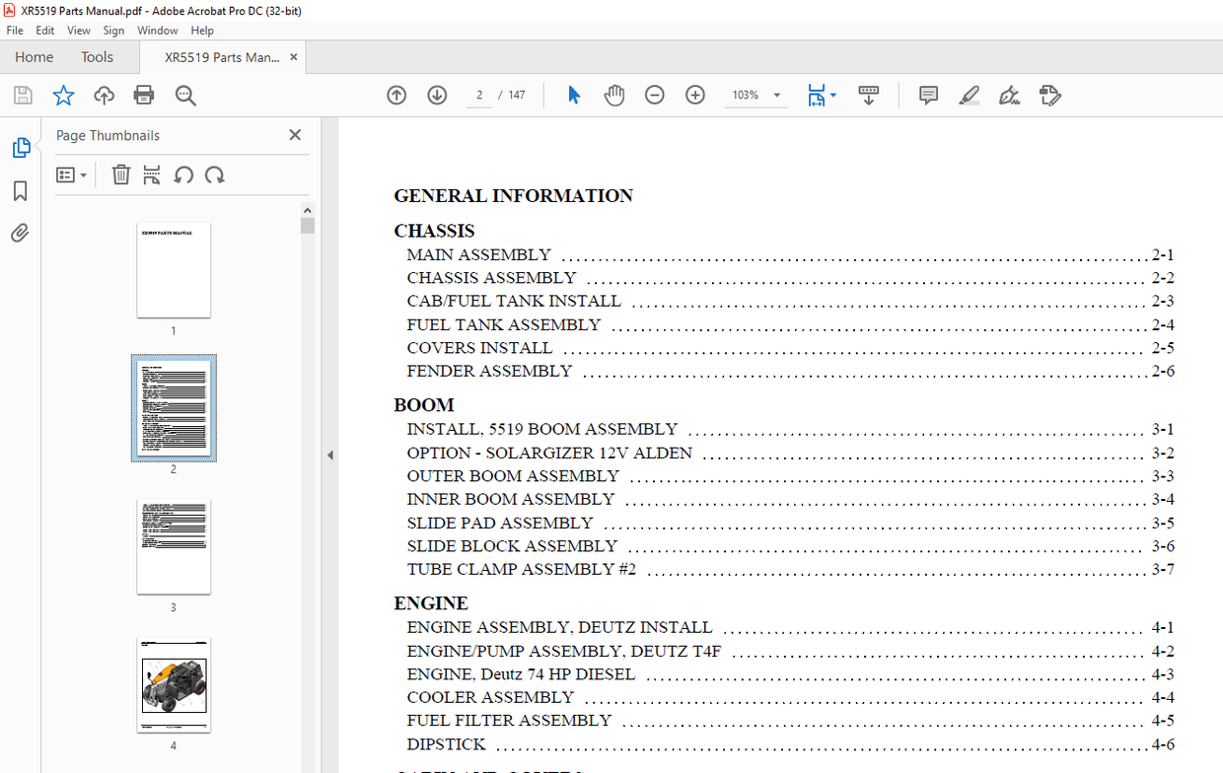This screenshot has height=773, width=1223.
Task: Expand the thumbnail options menu dropdown
Action: click(71, 175)
